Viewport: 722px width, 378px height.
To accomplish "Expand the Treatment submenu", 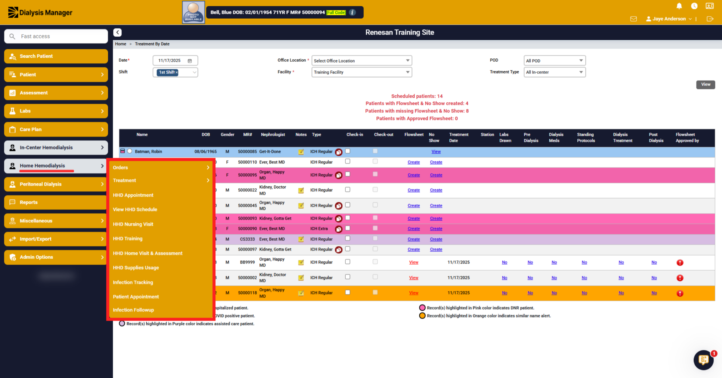I will click(x=161, y=180).
